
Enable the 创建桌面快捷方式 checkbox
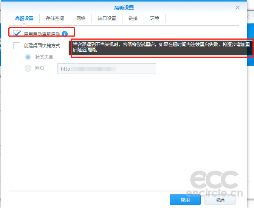[17, 46]
